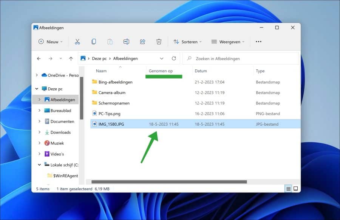Click Afbeeldingen in the address path
Image resolution: width=340 pixels, height=220 pixels.
(125, 58)
